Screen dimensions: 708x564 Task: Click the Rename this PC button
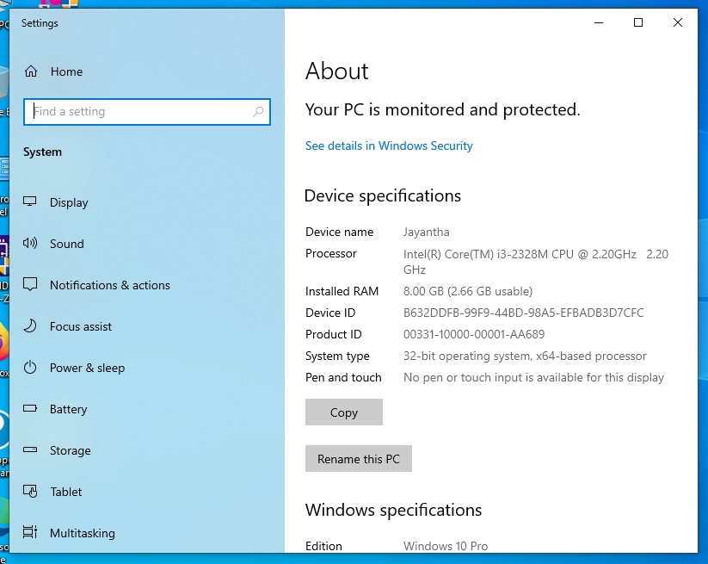(x=359, y=459)
